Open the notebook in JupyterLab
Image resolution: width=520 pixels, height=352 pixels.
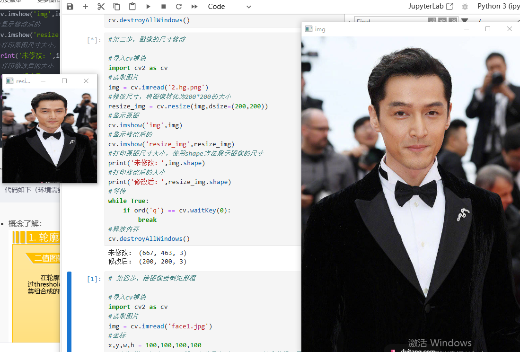pos(431,6)
